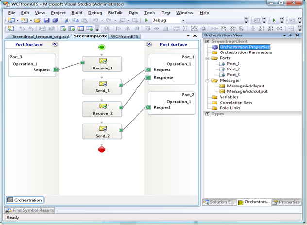
Task: Expand the Types section
Action: click(x=207, y=114)
